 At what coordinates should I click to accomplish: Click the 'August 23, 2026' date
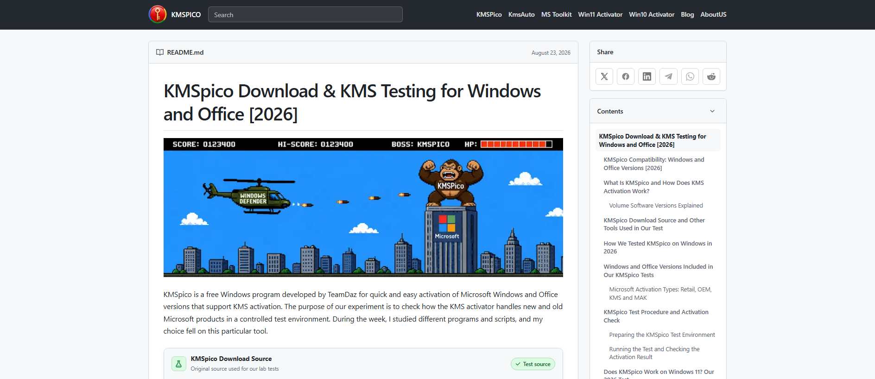click(551, 53)
